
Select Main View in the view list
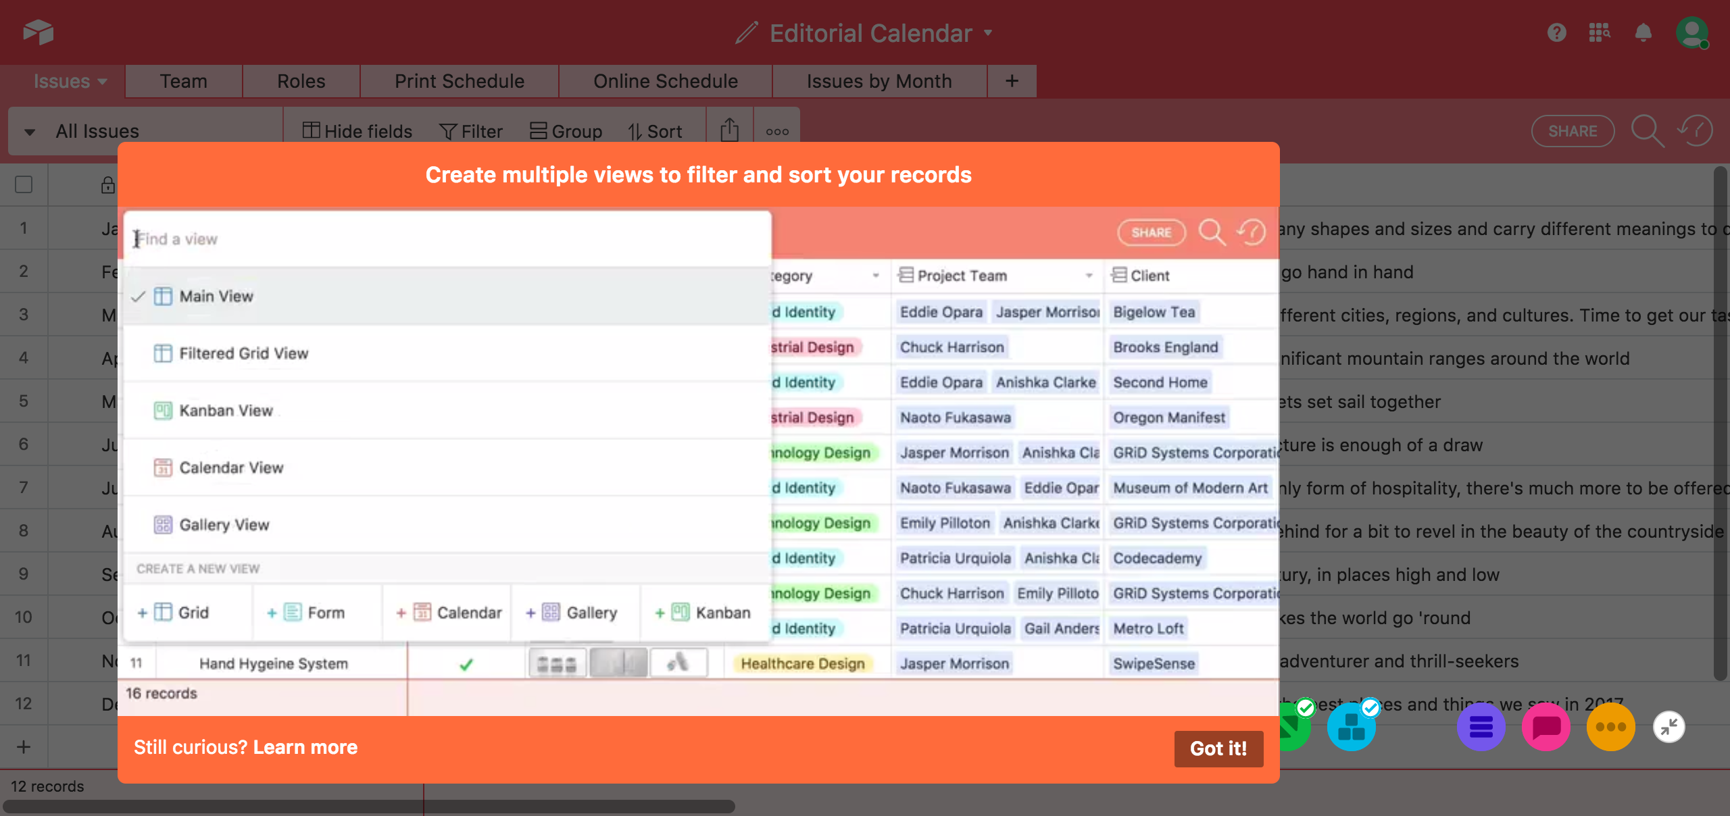pyautogui.click(x=447, y=296)
